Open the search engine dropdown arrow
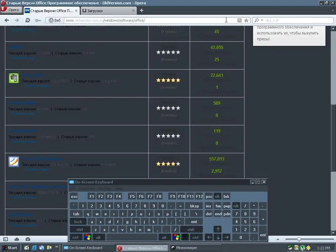 pyautogui.click(x=262, y=20)
